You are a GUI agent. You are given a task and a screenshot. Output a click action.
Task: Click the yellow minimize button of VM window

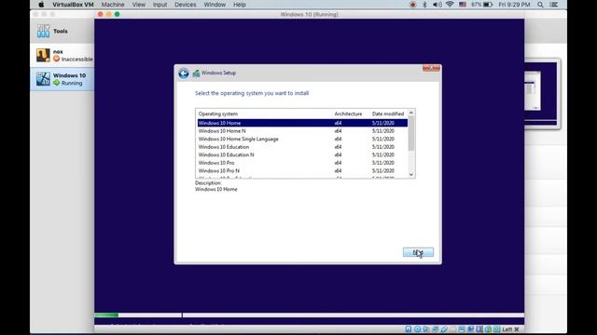[x=109, y=14]
